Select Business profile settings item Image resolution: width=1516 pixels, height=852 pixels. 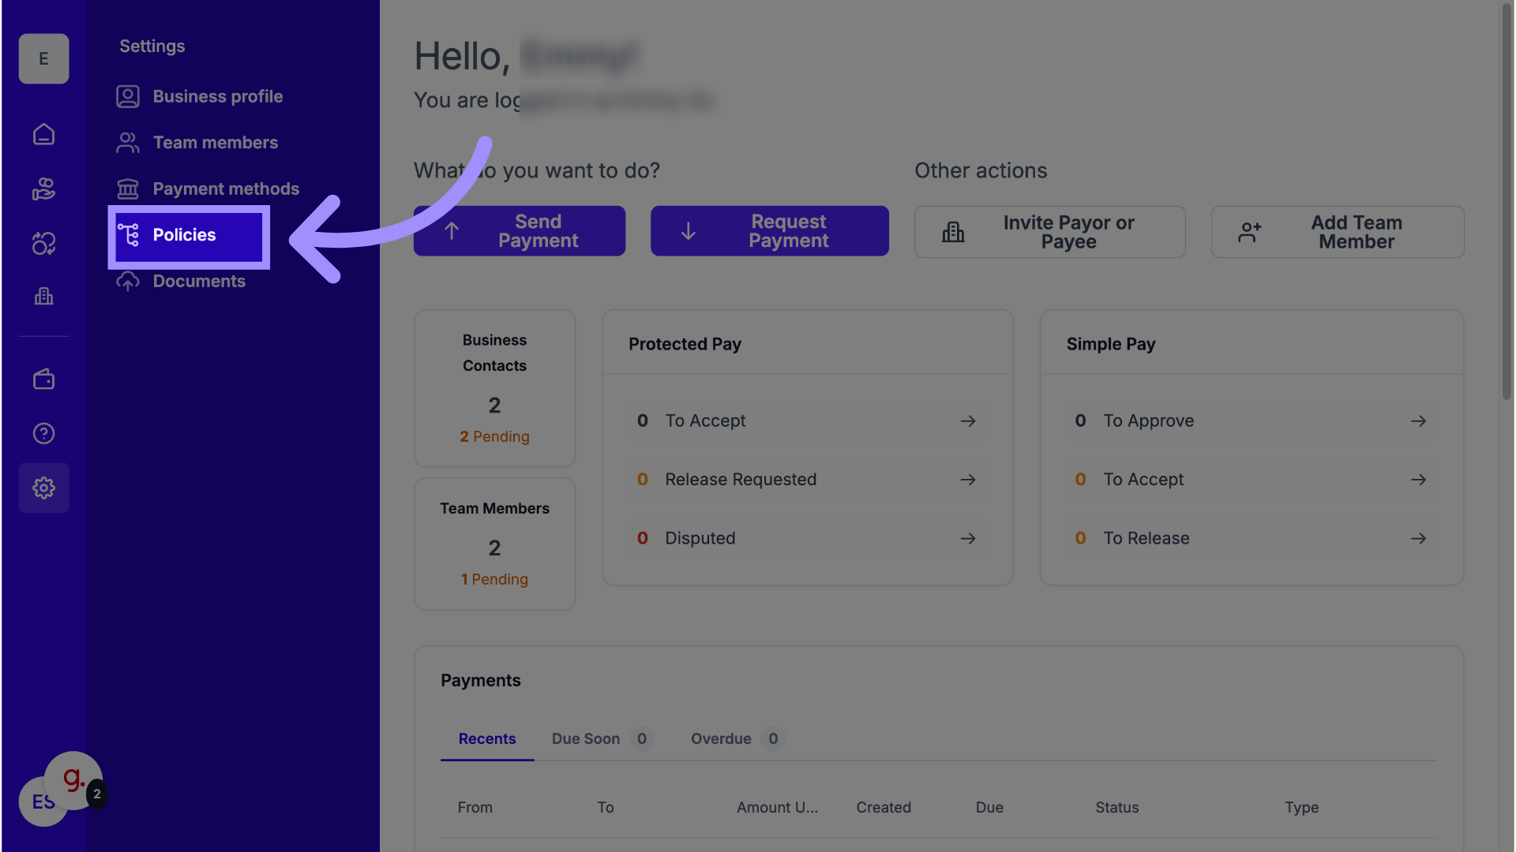point(217,96)
